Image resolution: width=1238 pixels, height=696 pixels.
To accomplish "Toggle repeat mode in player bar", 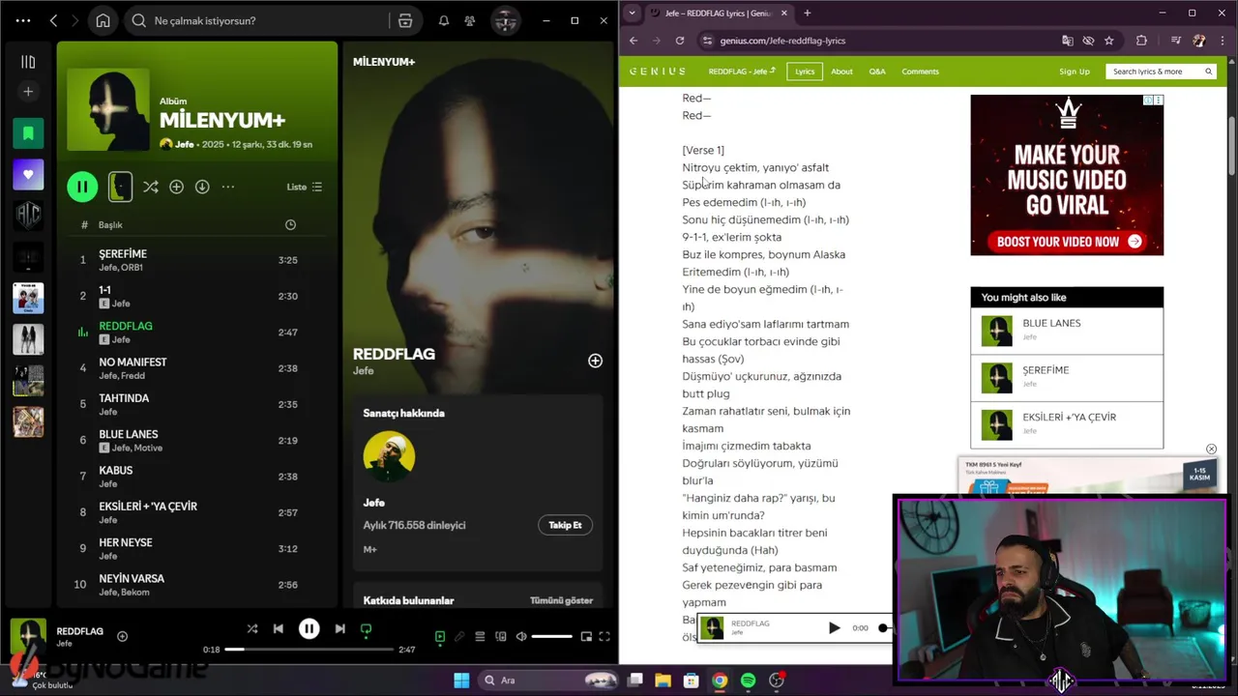I will pos(366,628).
